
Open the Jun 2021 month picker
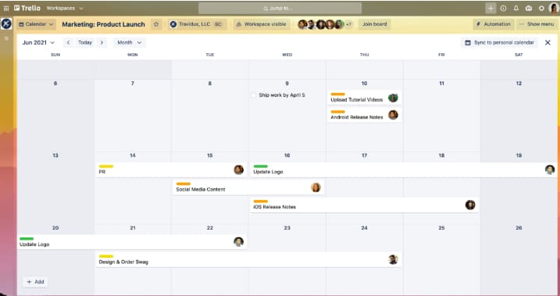(38, 42)
